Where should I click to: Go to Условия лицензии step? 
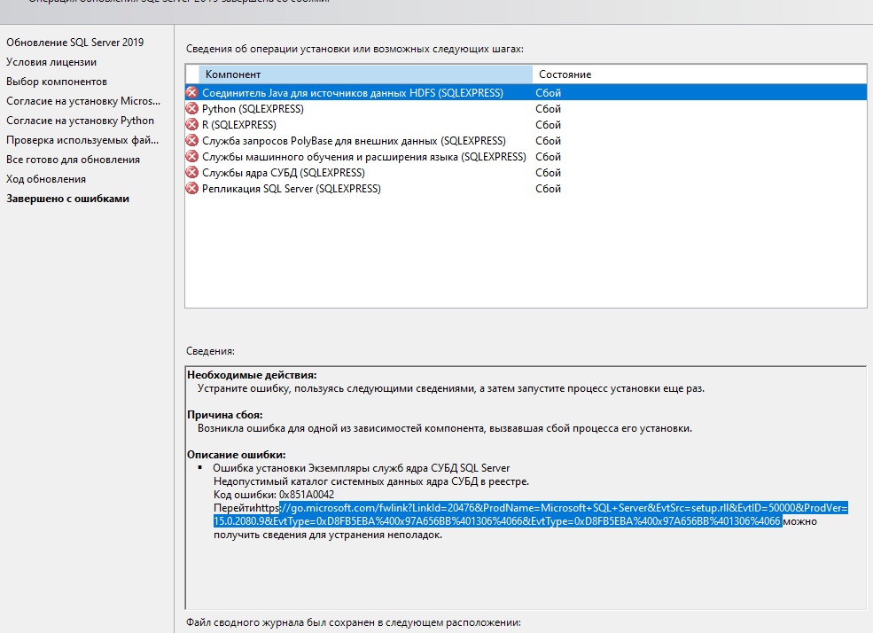[x=51, y=62]
